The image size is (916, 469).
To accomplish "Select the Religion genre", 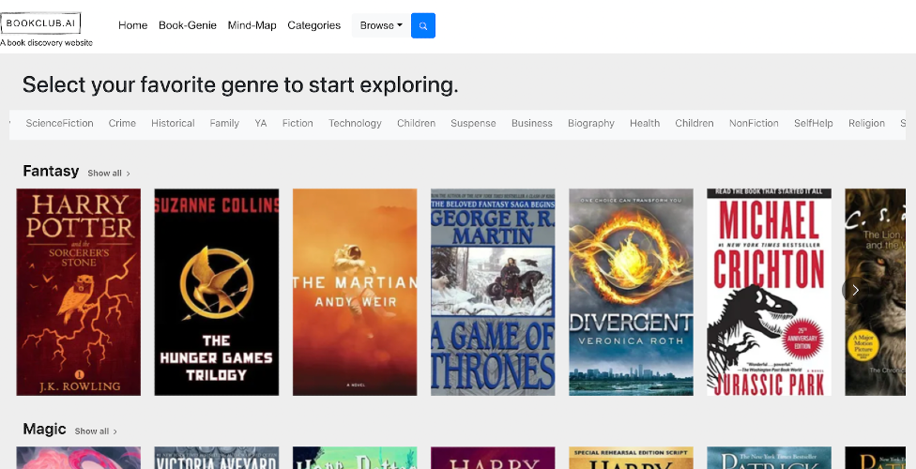I will pos(866,123).
